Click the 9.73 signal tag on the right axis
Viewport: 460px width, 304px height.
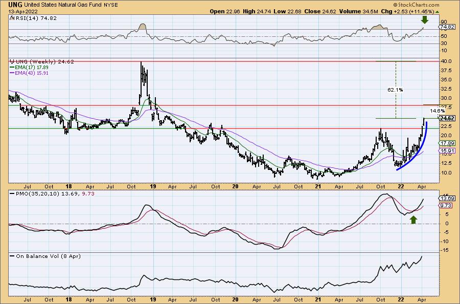(x=446, y=206)
